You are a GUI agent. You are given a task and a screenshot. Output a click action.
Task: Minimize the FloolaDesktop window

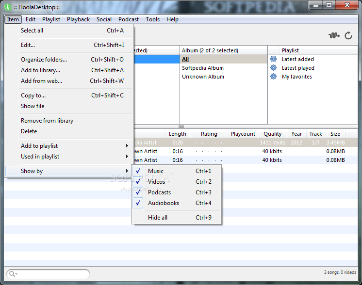coord(316,5)
